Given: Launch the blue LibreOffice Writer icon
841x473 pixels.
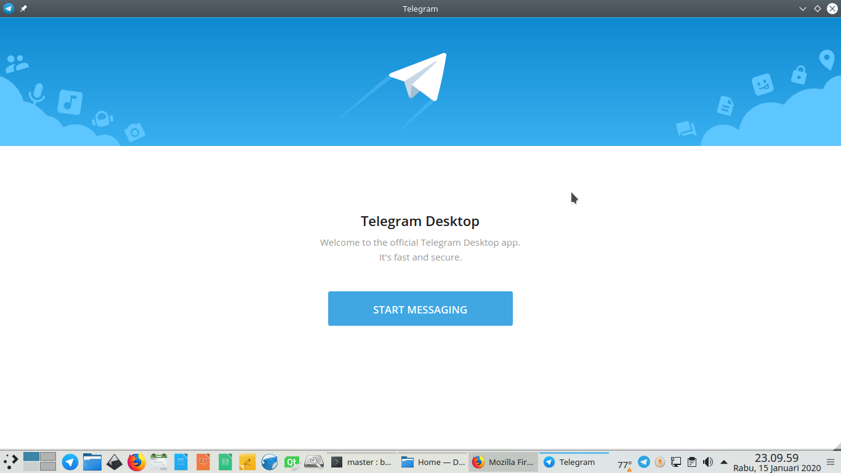Looking at the screenshot, I should pyautogui.click(x=181, y=462).
